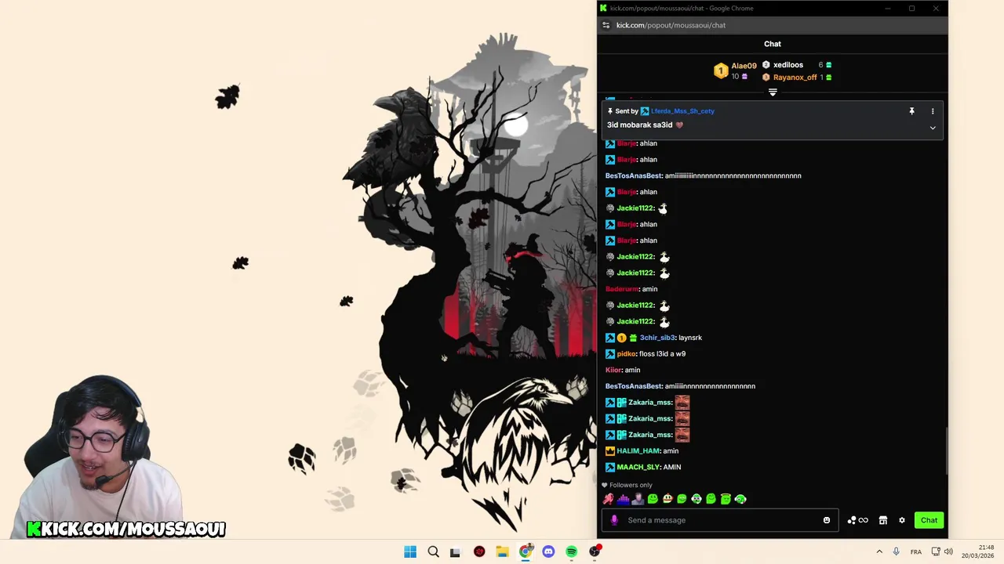The width and height of the screenshot is (1004, 564).
Task: Open Baderurm user card
Action: (x=622, y=289)
